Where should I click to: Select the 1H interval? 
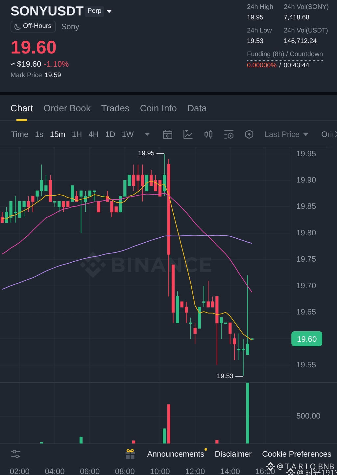click(x=77, y=134)
